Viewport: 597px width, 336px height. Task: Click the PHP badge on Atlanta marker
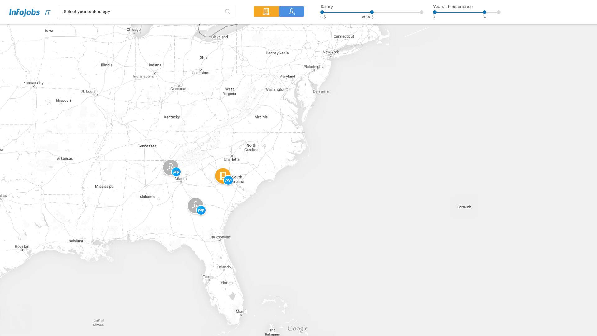click(176, 172)
